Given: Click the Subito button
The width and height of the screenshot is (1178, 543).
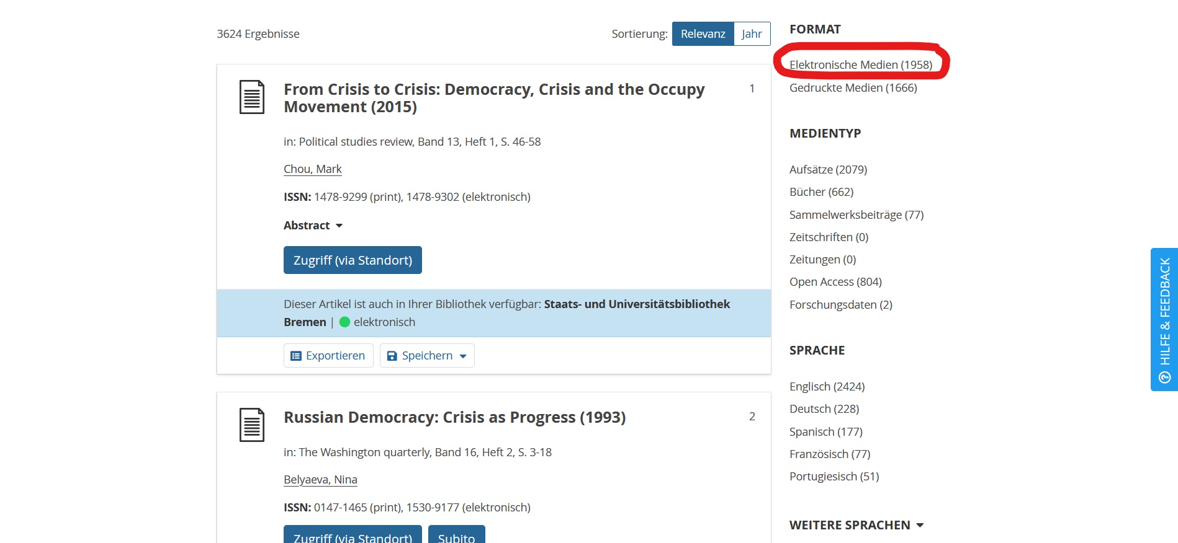Looking at the screenshot, I should [x=456, y=536].
